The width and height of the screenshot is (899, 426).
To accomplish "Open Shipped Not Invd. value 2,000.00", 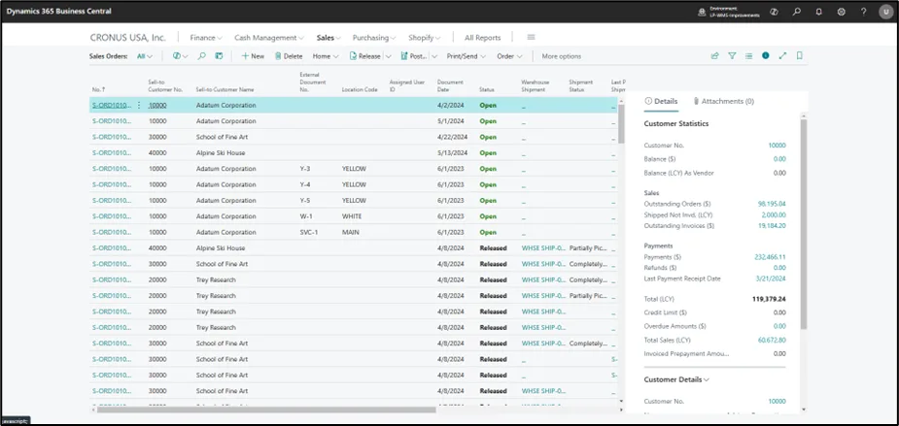I will click(x=774, y=214).
